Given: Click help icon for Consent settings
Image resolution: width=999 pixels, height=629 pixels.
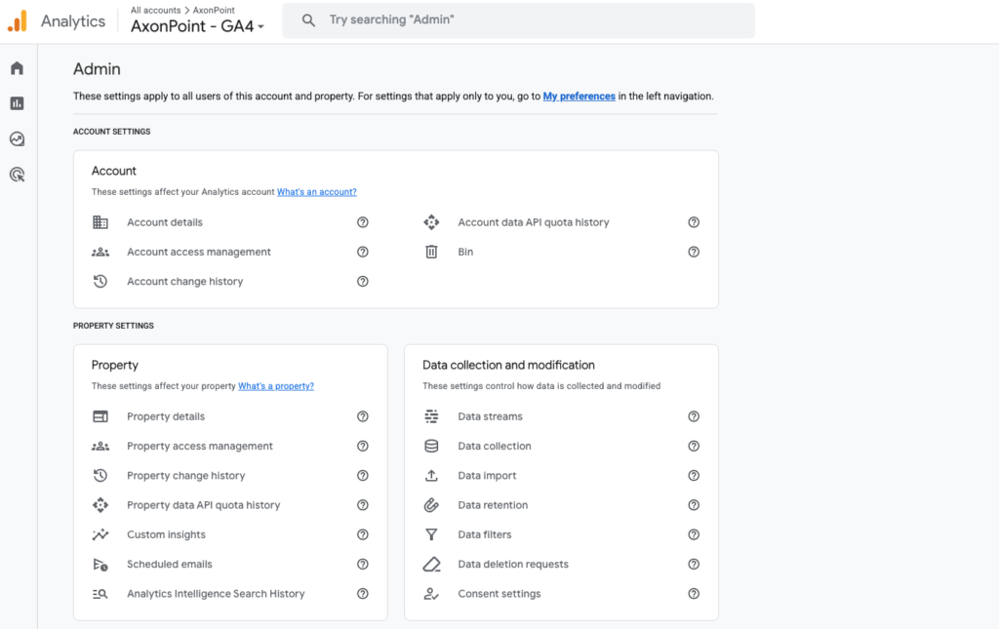Looking at the screenshot, I should 694,593.
